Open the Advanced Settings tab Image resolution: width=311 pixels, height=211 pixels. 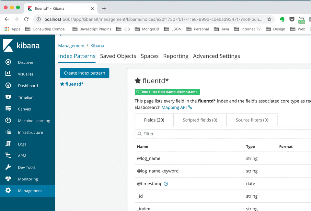216,56
